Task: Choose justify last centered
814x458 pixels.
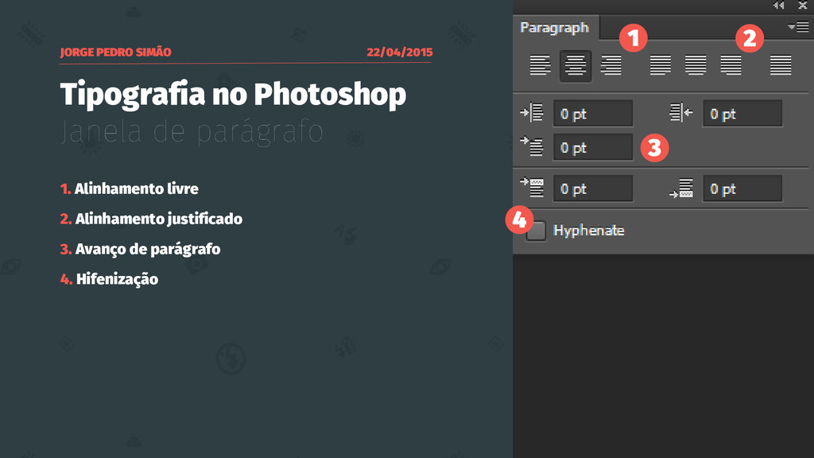Action: click(x=696, y=65)
